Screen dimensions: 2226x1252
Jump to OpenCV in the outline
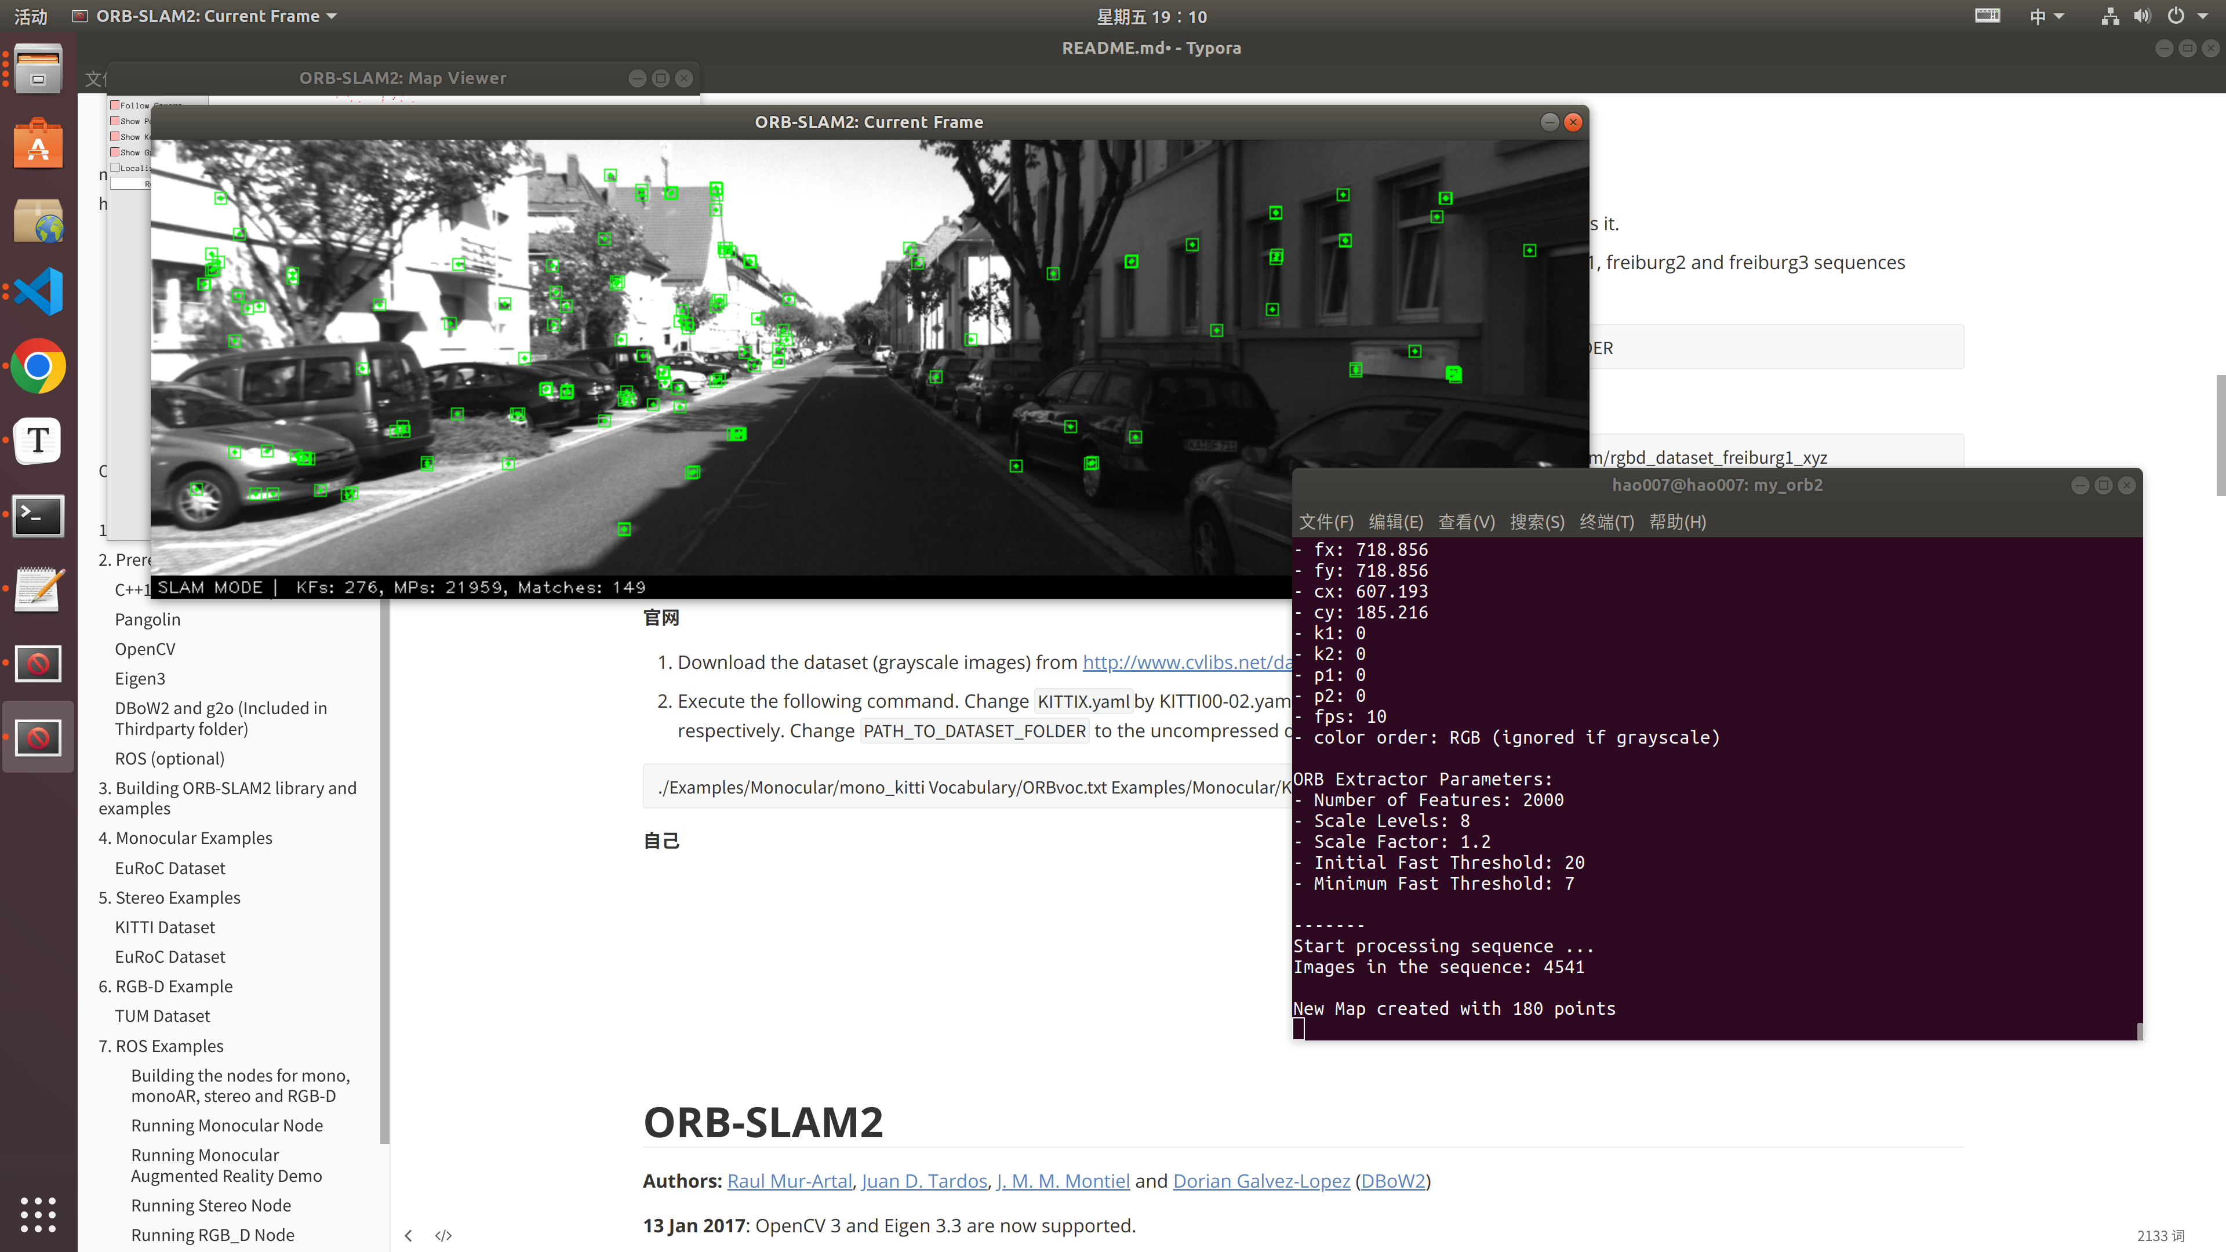click(144, 648)
